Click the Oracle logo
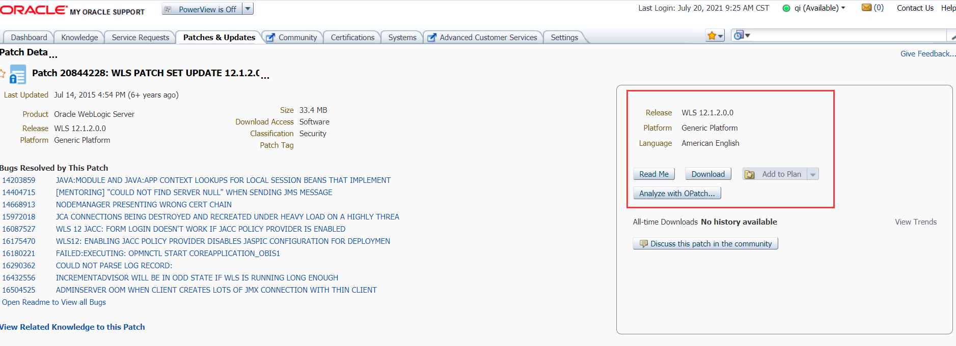 [34, 10]
